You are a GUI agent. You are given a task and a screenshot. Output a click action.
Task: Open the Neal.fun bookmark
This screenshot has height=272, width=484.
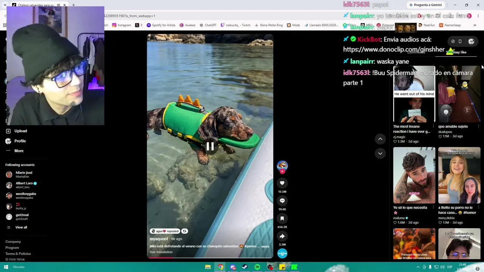pos(426,25)
